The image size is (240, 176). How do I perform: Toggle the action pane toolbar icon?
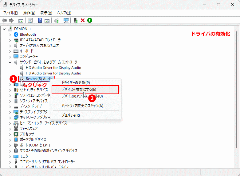[x=47, y=20]
